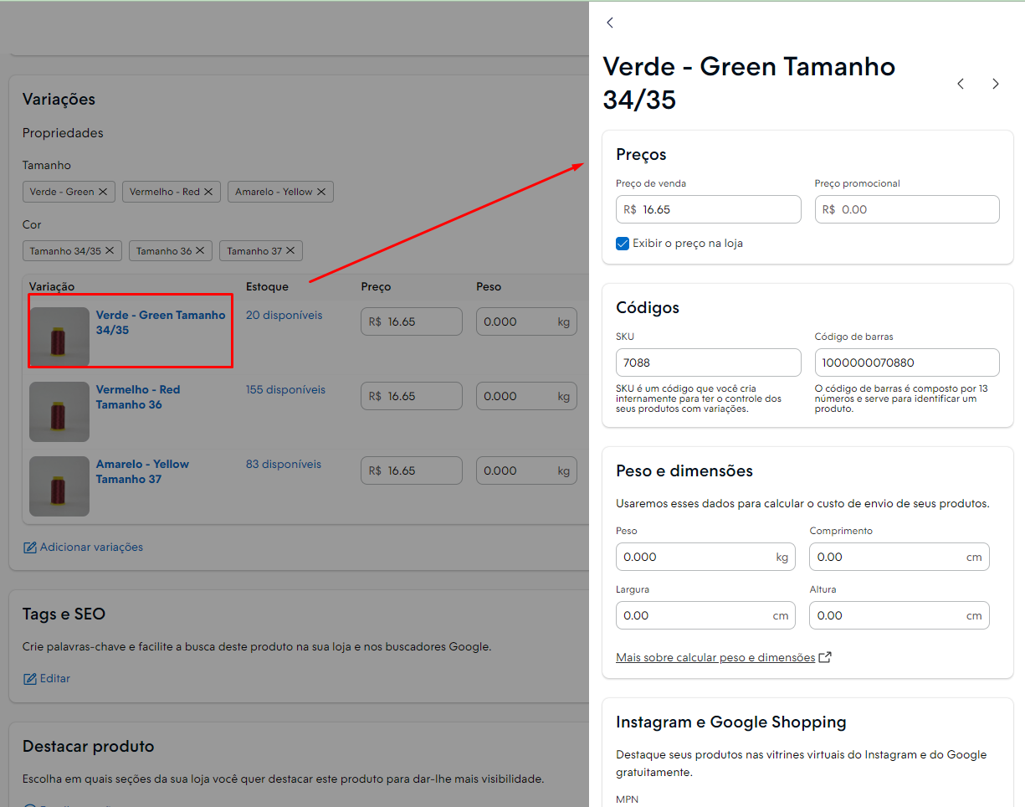Click the Amarelo - Yellow variation thumbnail
Image resolution: width=1025 pixels, height=807 pixels.
click(x=59, y=486)
